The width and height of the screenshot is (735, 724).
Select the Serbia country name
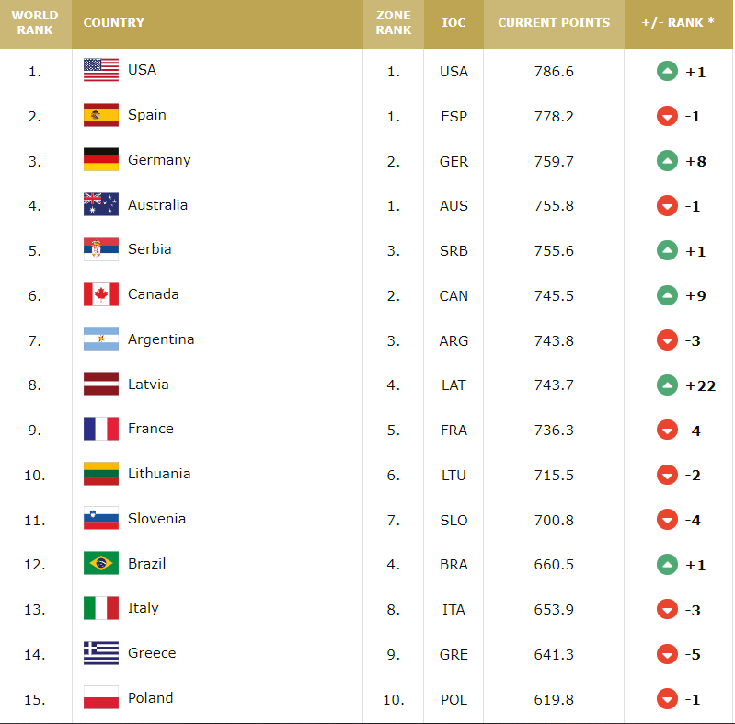149,249
